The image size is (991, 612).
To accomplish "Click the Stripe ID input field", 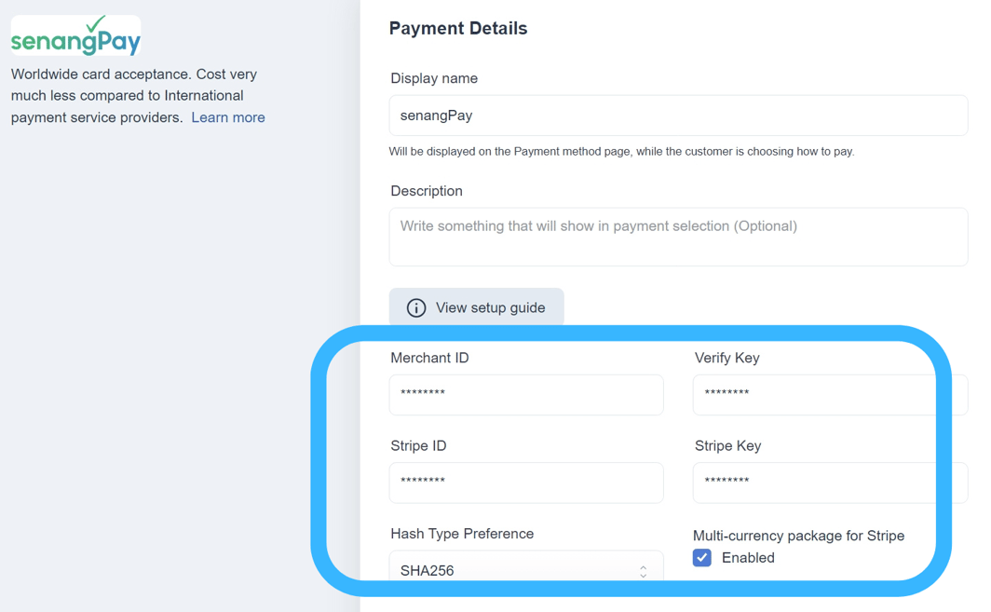I will [526, 483].
